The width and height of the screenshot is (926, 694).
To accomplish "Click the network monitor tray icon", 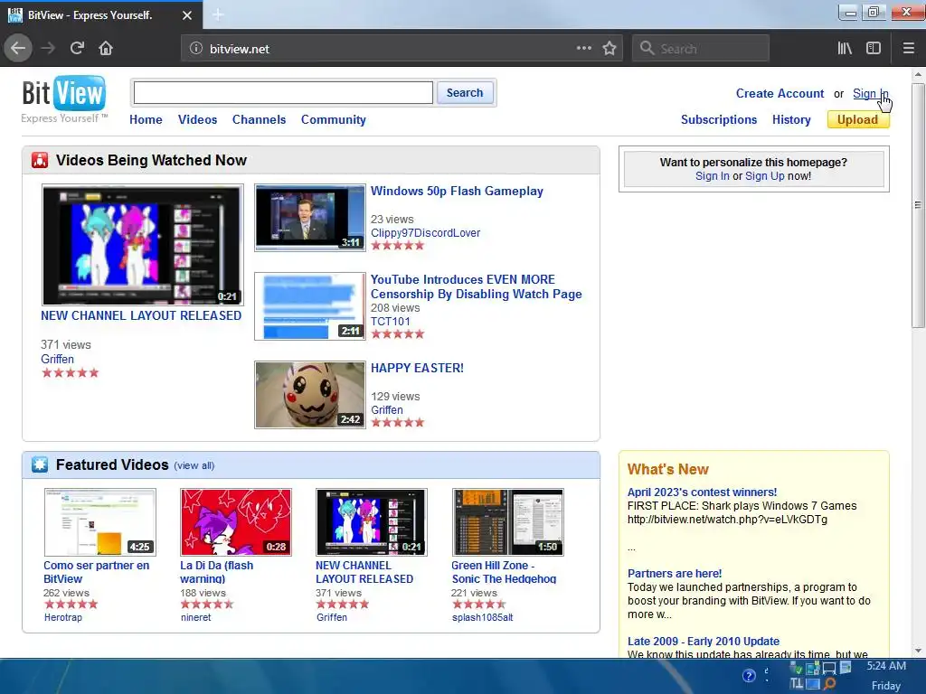I will coord(829,668).
